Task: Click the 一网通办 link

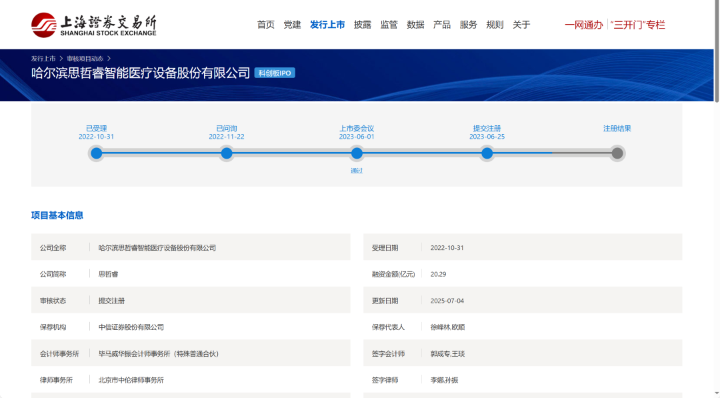Action: pyautogui.click(x=583, y=25)
